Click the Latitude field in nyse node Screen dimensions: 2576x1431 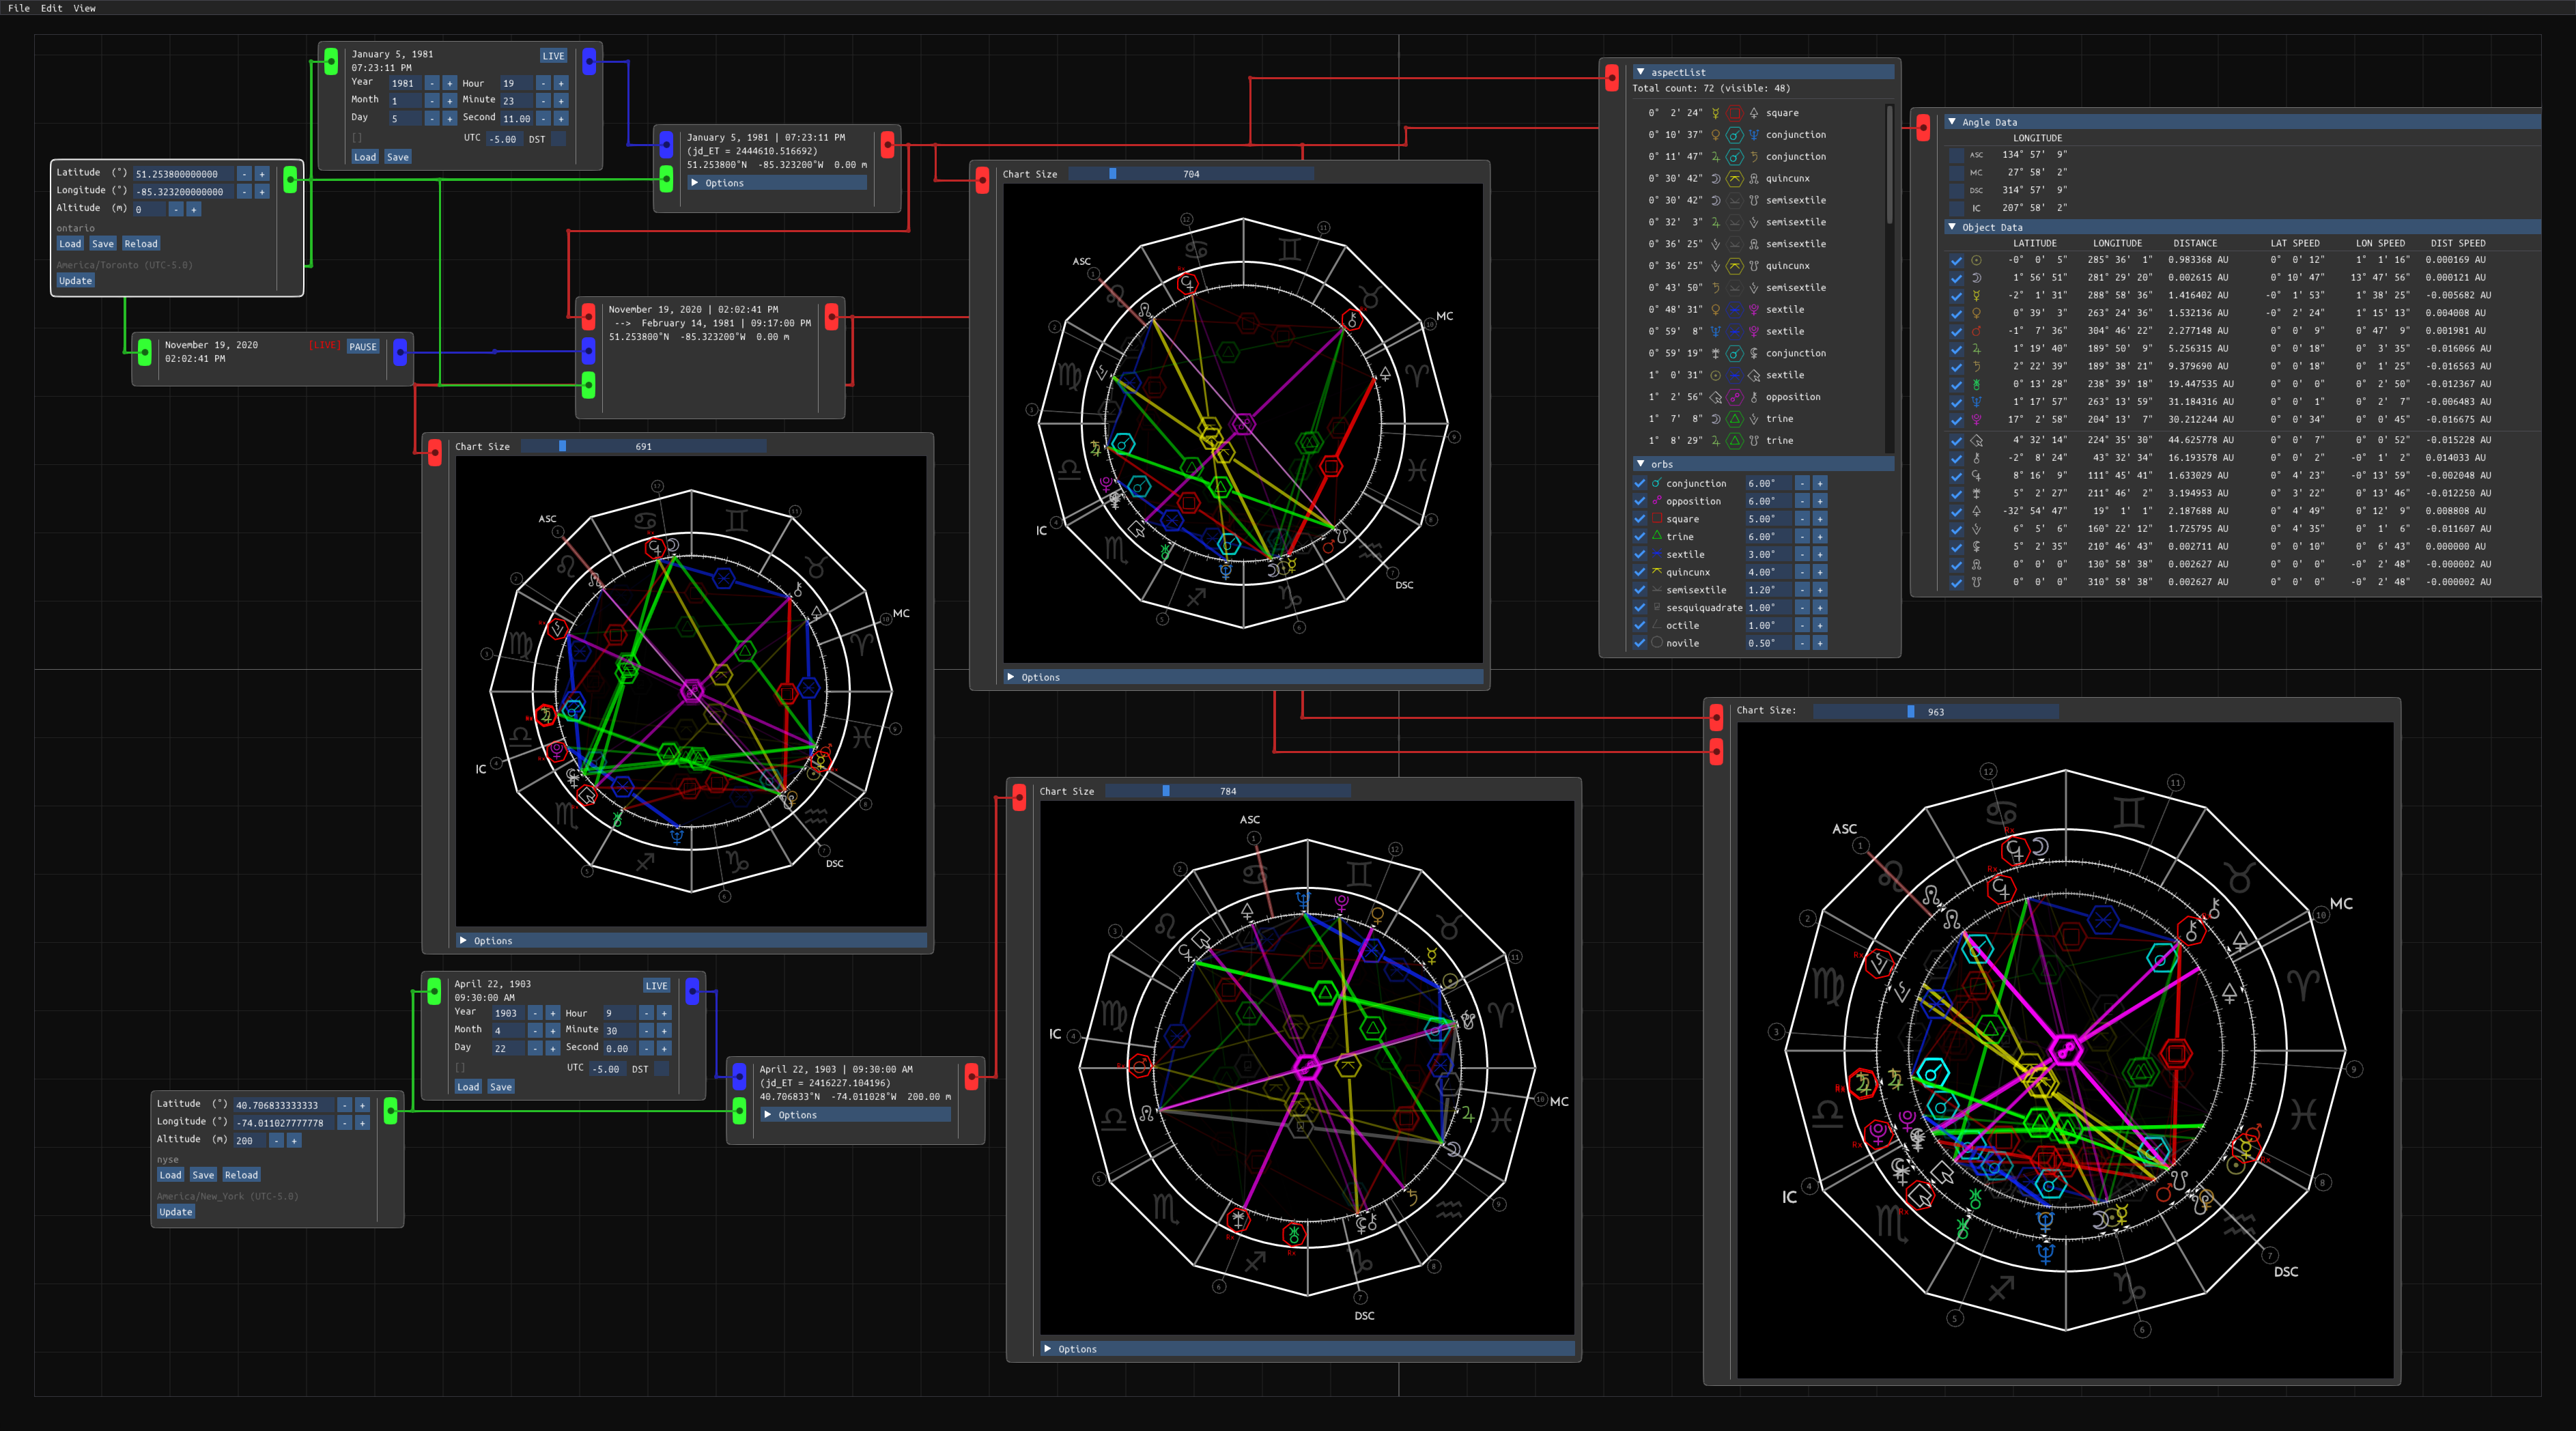tap(283, 1105)
